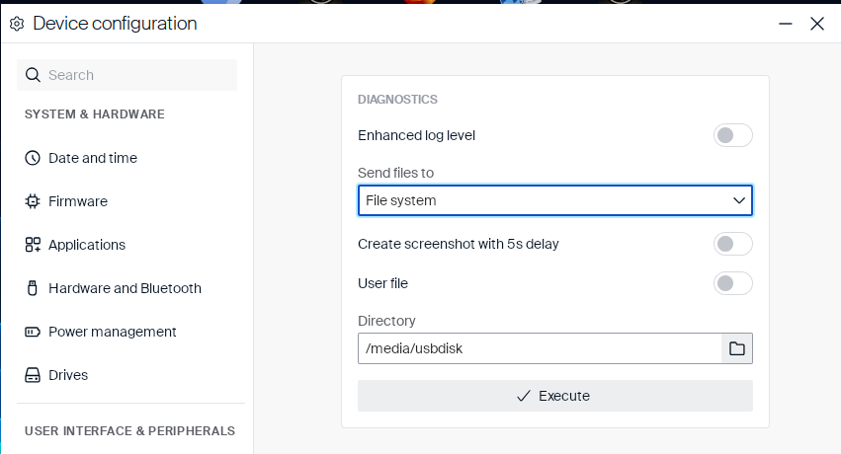841x454 pixels.
Task: Click the Power management battery icon
Action: click(x=33, y=332)
